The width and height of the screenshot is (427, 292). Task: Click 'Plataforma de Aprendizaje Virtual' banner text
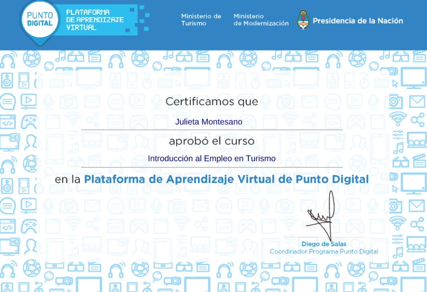(x=95, y=20)
